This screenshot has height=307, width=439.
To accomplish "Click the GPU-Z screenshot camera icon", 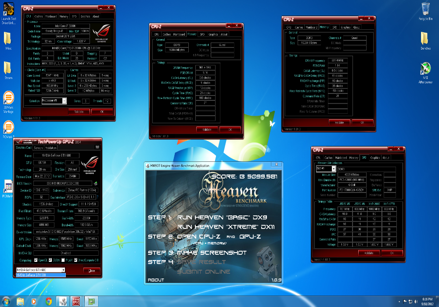I will coord(97,147).
